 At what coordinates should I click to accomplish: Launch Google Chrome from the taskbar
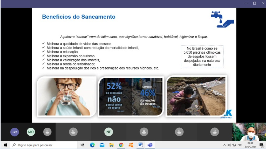(x=121, y=145)
